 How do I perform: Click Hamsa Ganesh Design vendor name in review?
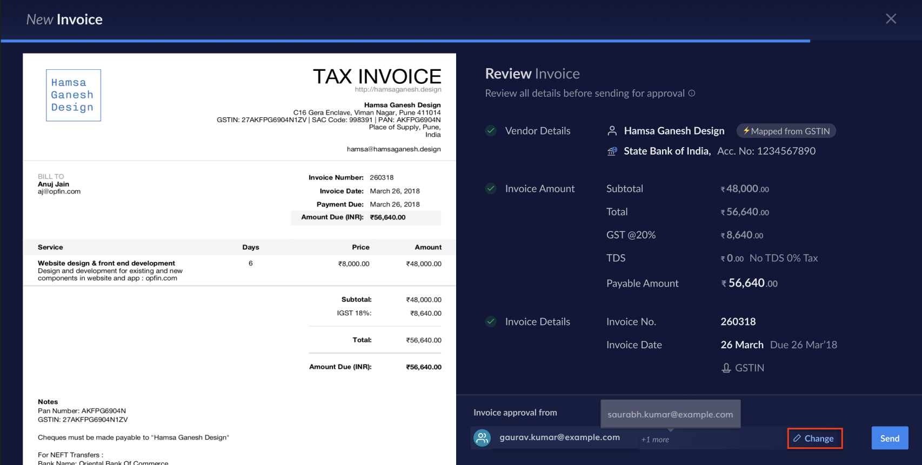point(674,131)
